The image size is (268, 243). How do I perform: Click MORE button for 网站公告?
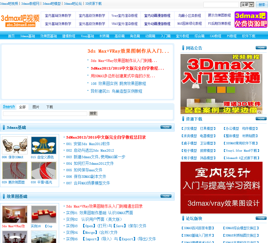[x=261, y=48]
